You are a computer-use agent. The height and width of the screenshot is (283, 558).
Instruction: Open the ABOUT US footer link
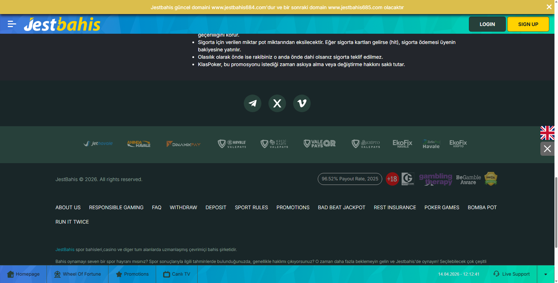click(x=68, y=207)
